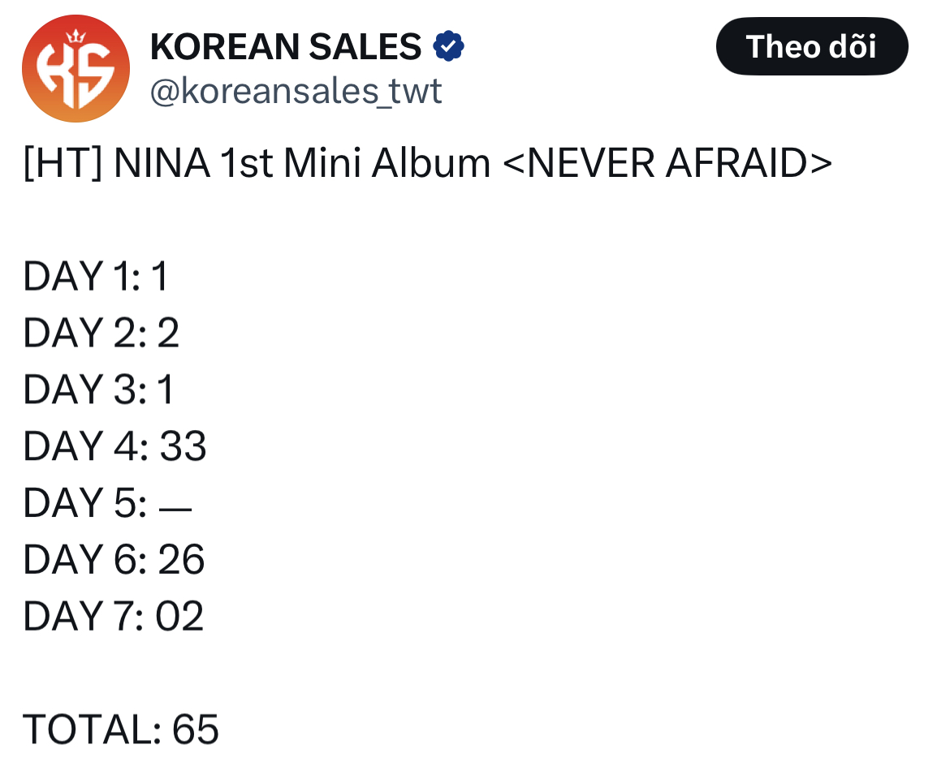This screenshot has width=950, height=779.
Task: Select the DAY 1: 1 line
Action: point(93,276)
